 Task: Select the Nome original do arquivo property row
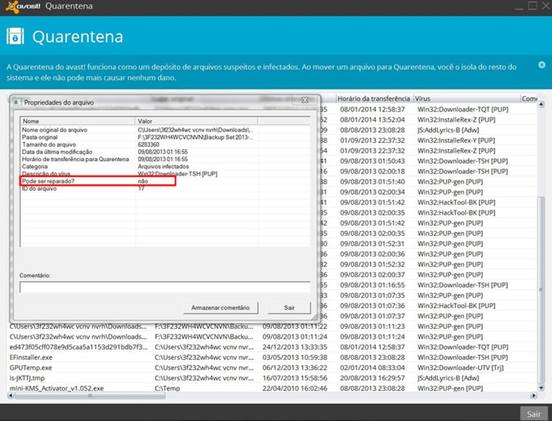point(62,130)
